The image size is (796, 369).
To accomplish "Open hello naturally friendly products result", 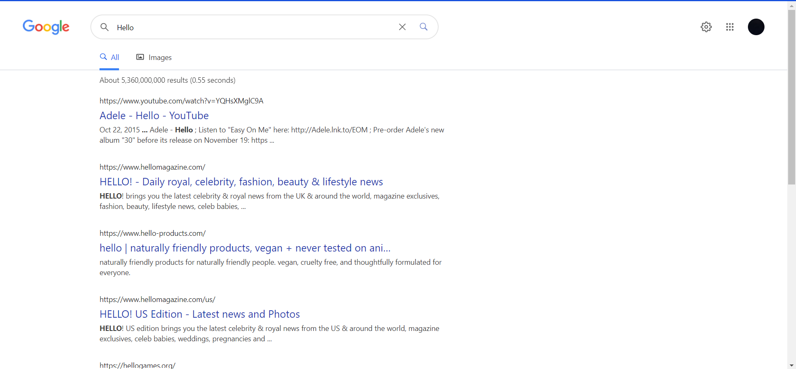I will (245, 248).
